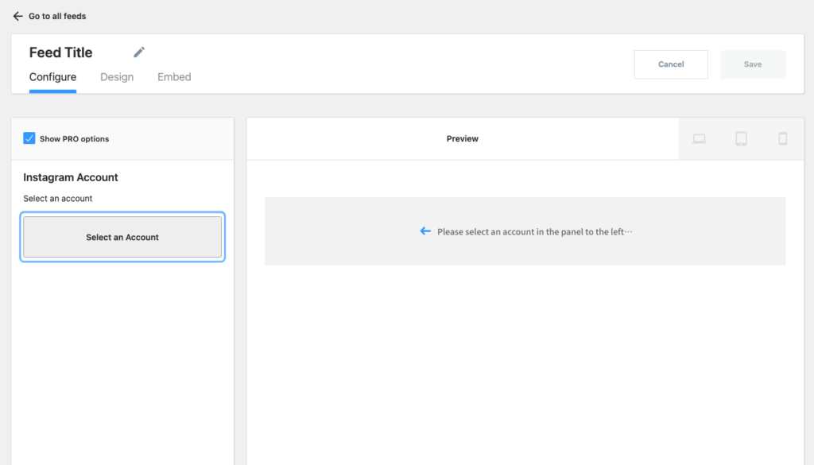Viewport: 814px width, 465px height.
Task: Select the Feed Title heading text
Action: click(x=61, y=52)
